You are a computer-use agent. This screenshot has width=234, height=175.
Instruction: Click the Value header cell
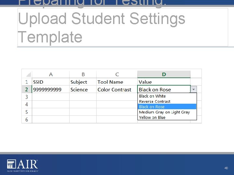[164, 82]
